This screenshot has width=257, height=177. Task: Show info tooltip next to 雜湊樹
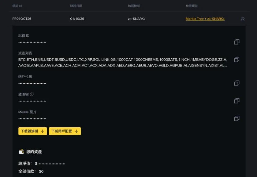click(32, 94)
